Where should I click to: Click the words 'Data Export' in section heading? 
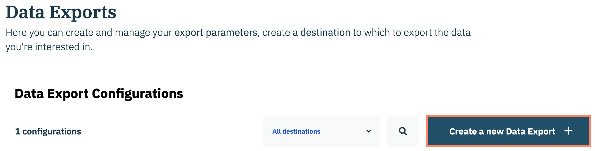point(52,94)
